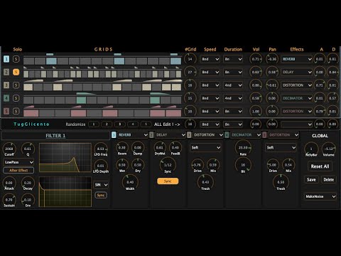Open row 1 REVERB effects dropdown
Screen dimensions: 341x256
(x=296, y=59)
